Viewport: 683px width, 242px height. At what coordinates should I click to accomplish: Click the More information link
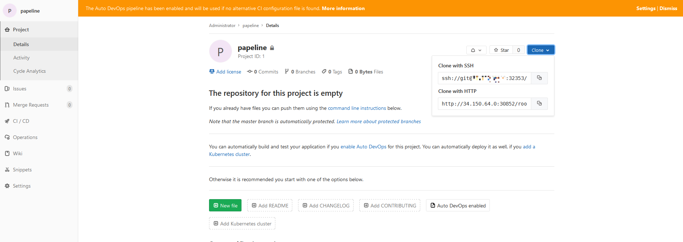[x=343, y=8]
